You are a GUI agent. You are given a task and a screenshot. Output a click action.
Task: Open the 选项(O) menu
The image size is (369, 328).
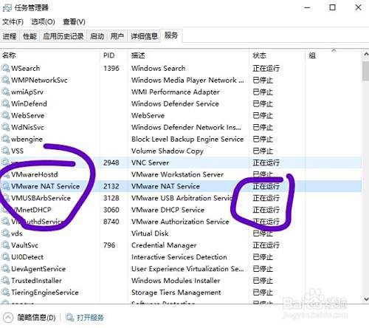[43, 22]
